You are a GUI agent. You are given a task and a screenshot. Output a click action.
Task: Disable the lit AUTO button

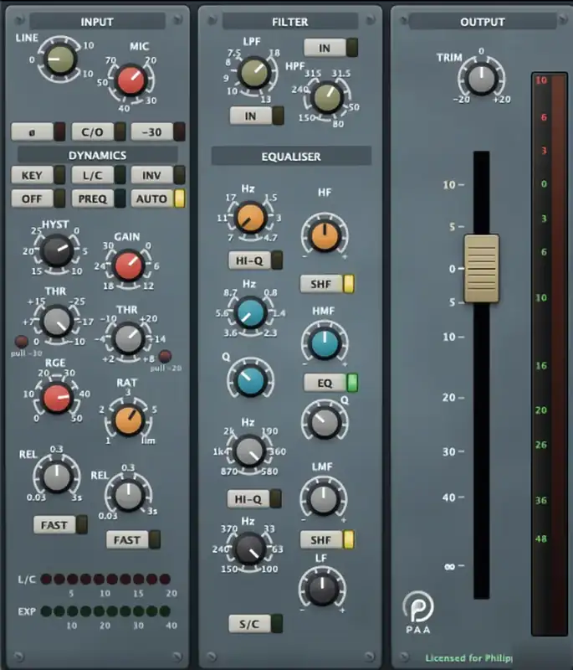(x=158, y=198)
